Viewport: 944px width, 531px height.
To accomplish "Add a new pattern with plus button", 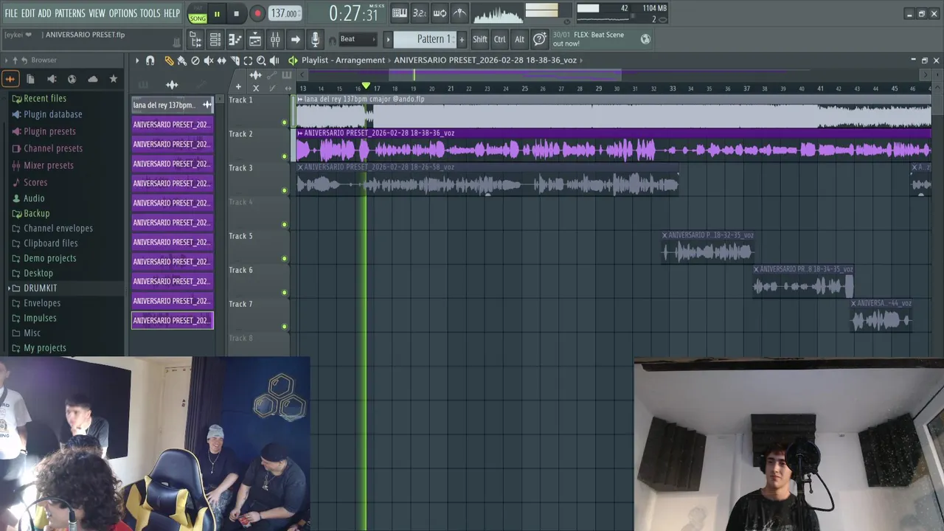I will [462, 40].
